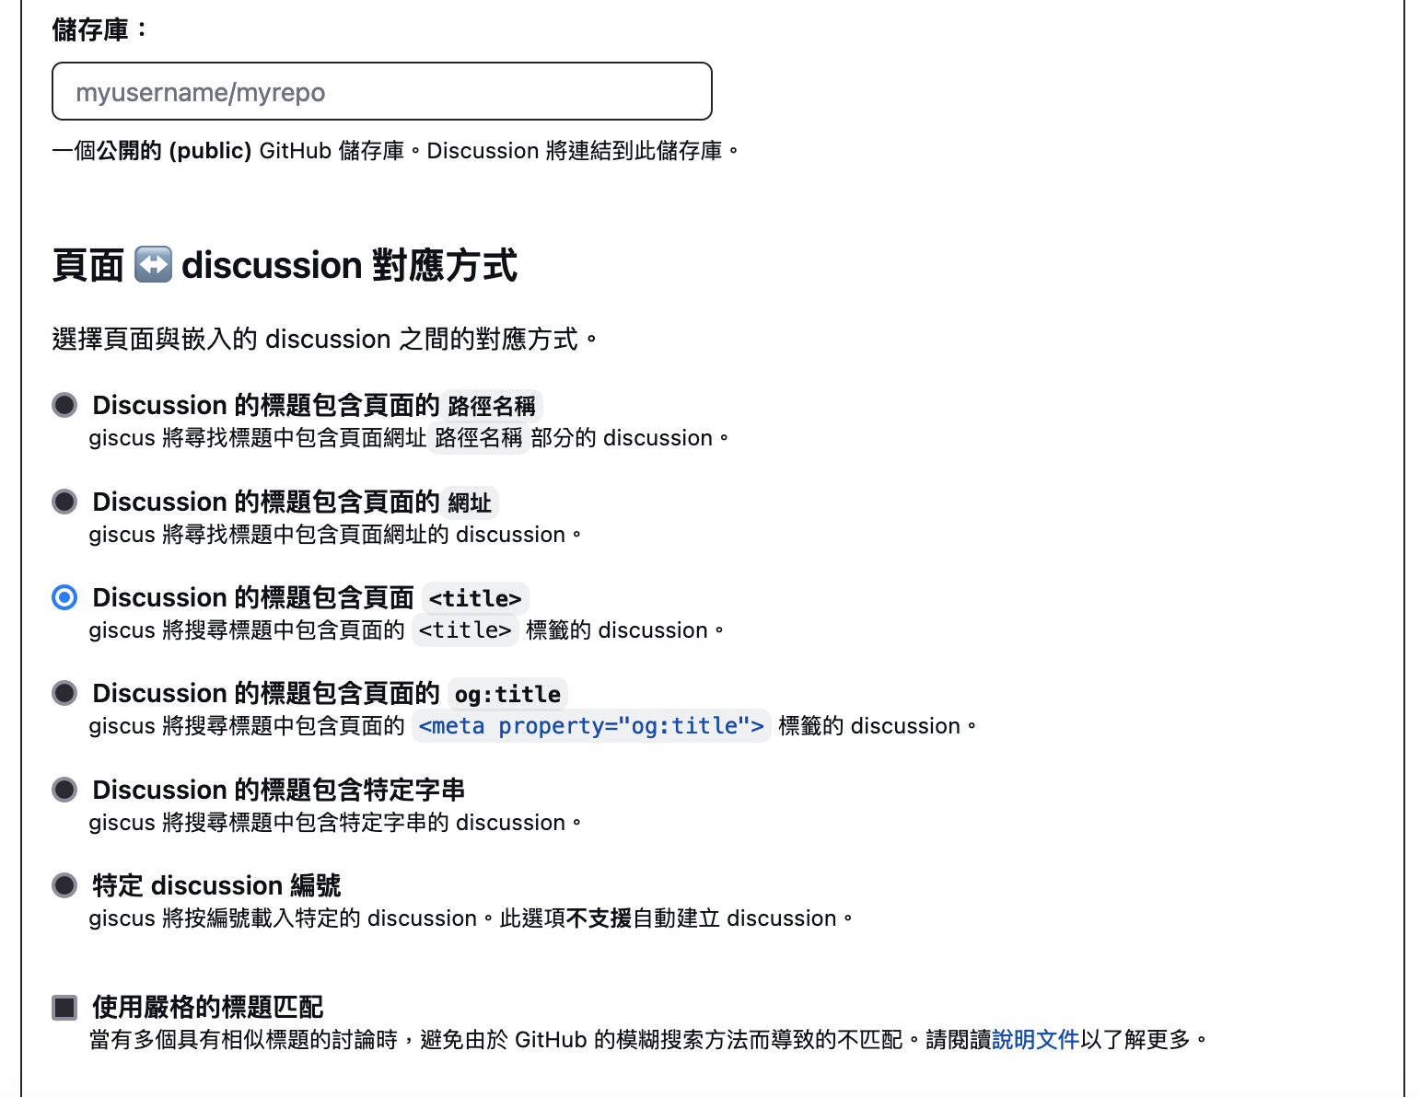
Task: Select radio for Discussion title contains 路徑名稱
Action: (x=64, y=405)
